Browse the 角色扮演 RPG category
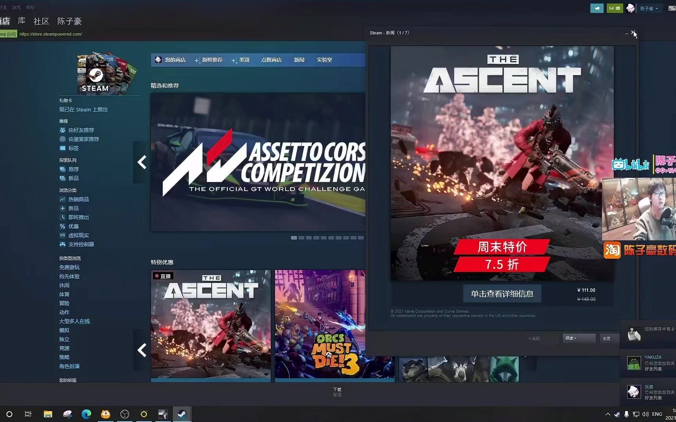The image size is (676, 422). coord(69,366)
